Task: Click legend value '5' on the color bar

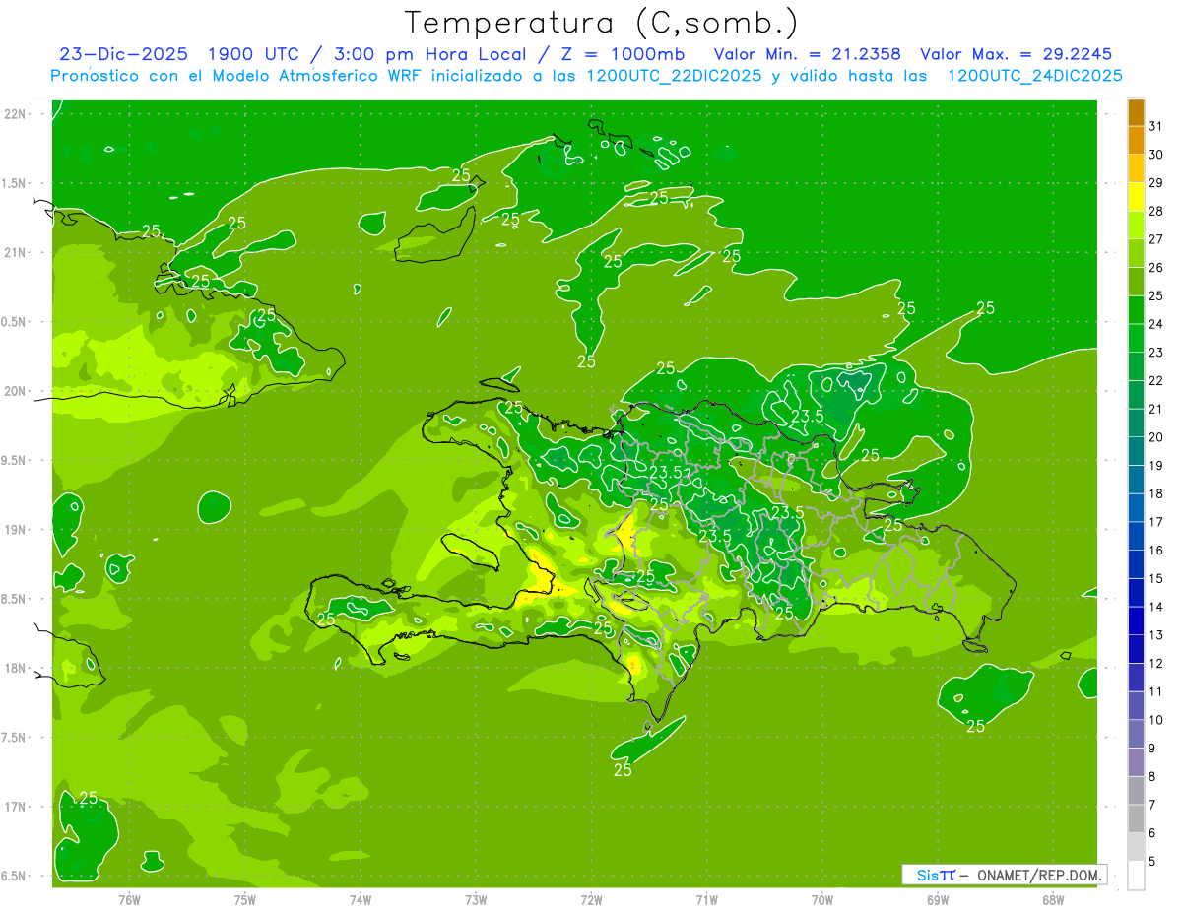Action: click(x=1152, y=862)
